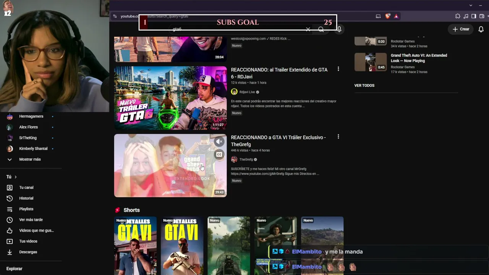Click the Explorar sidebar heading

(x=15, y=269)
